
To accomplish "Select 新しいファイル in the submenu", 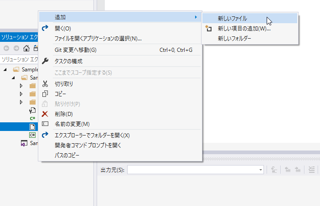I will click(250, 19).
